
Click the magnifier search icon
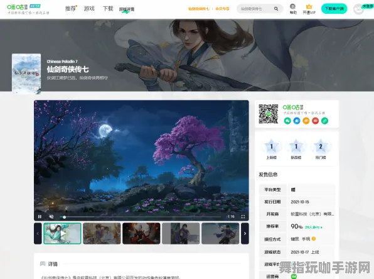(x=276, y=9)
